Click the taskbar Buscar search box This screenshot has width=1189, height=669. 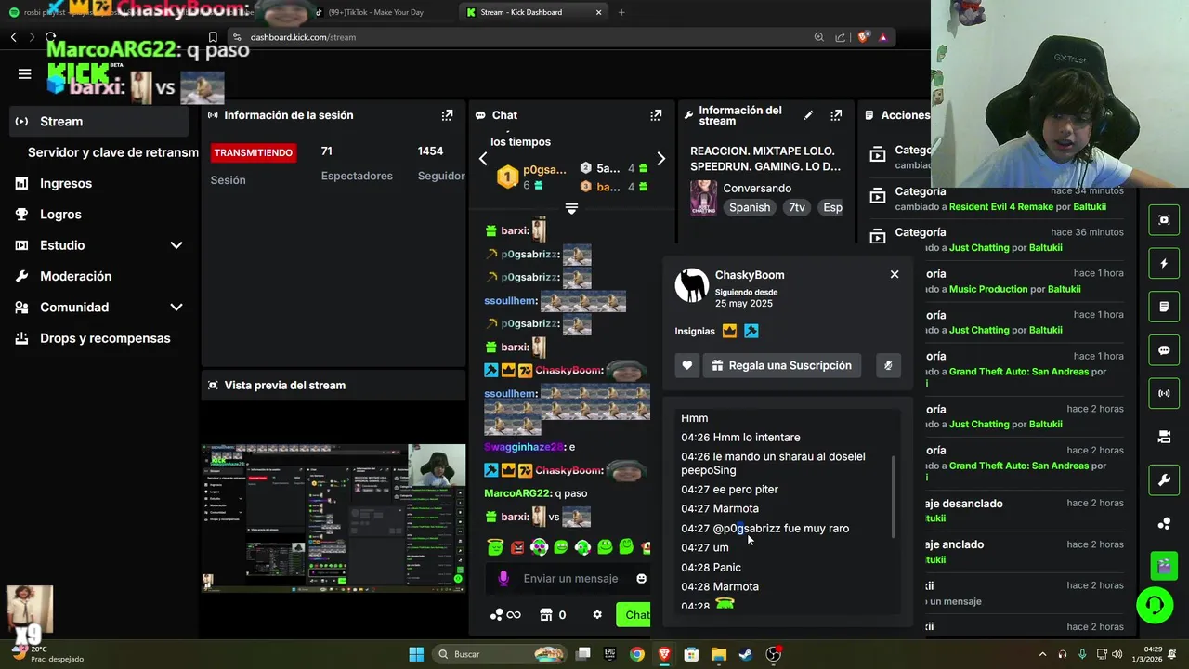coord(500,654)
